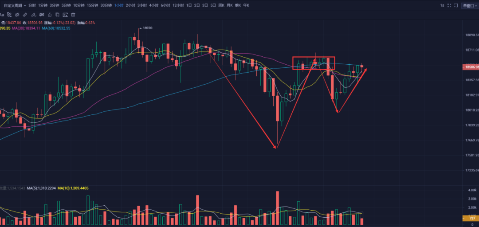Select the 1日 timeframe tab
479x227 pixels.
188,5
